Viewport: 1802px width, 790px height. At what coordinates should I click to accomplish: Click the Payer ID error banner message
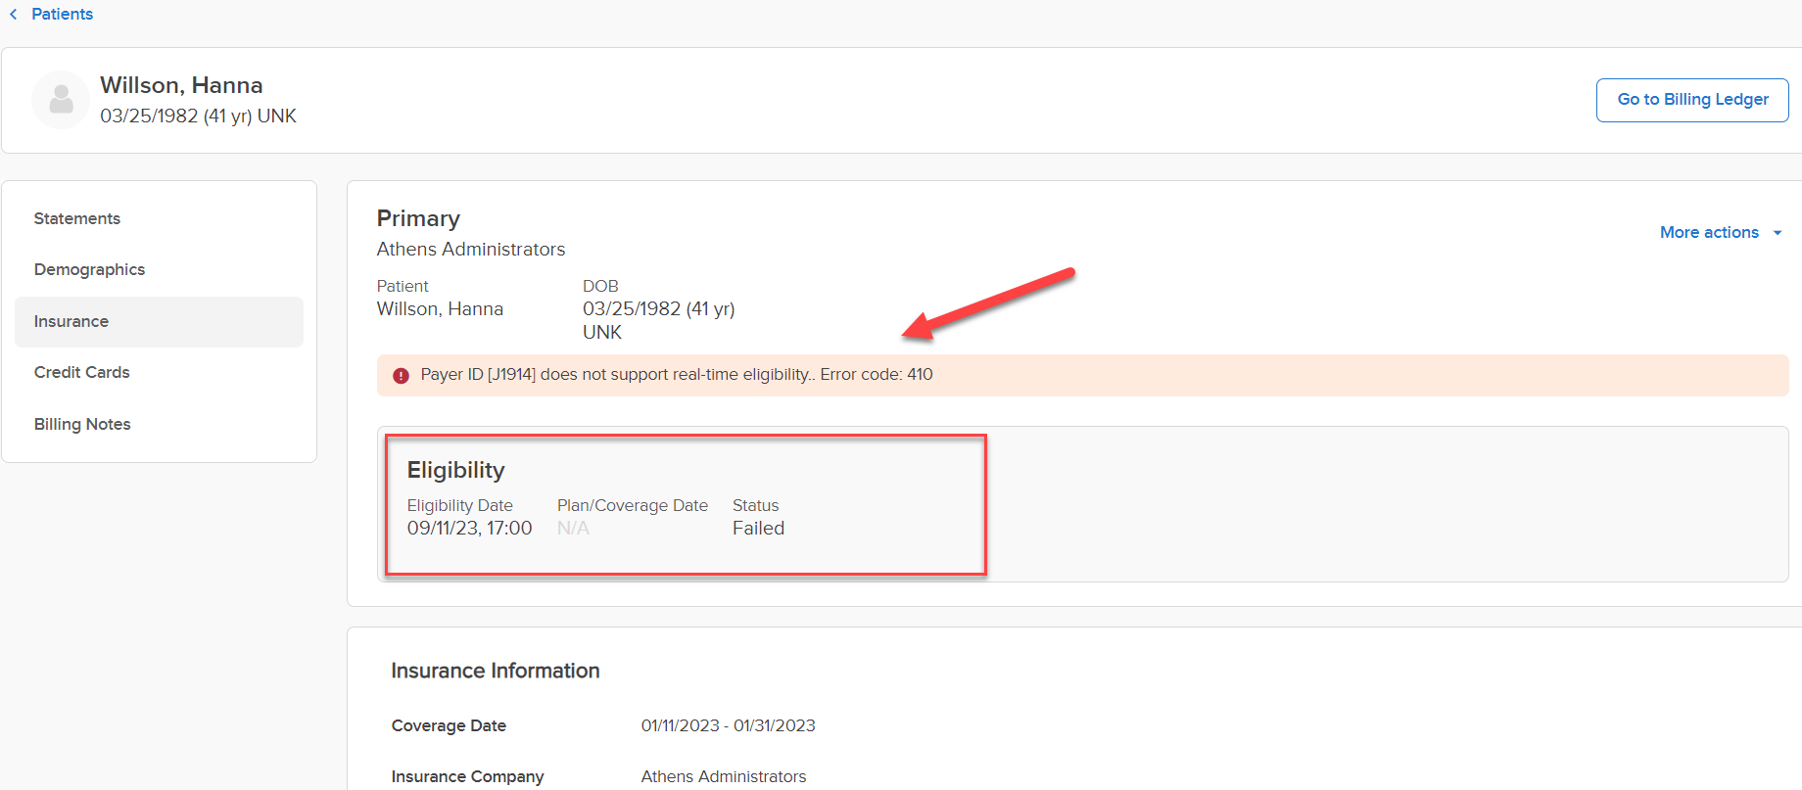point(676,375)
